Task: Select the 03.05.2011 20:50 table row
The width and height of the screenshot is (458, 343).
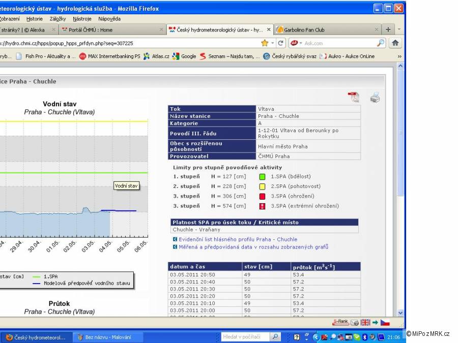Action: [x=264, y=274]
